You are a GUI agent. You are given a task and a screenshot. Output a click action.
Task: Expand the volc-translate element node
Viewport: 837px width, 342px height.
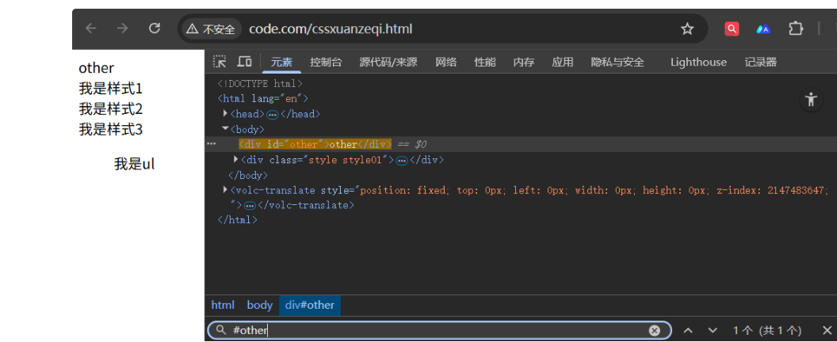225,190
